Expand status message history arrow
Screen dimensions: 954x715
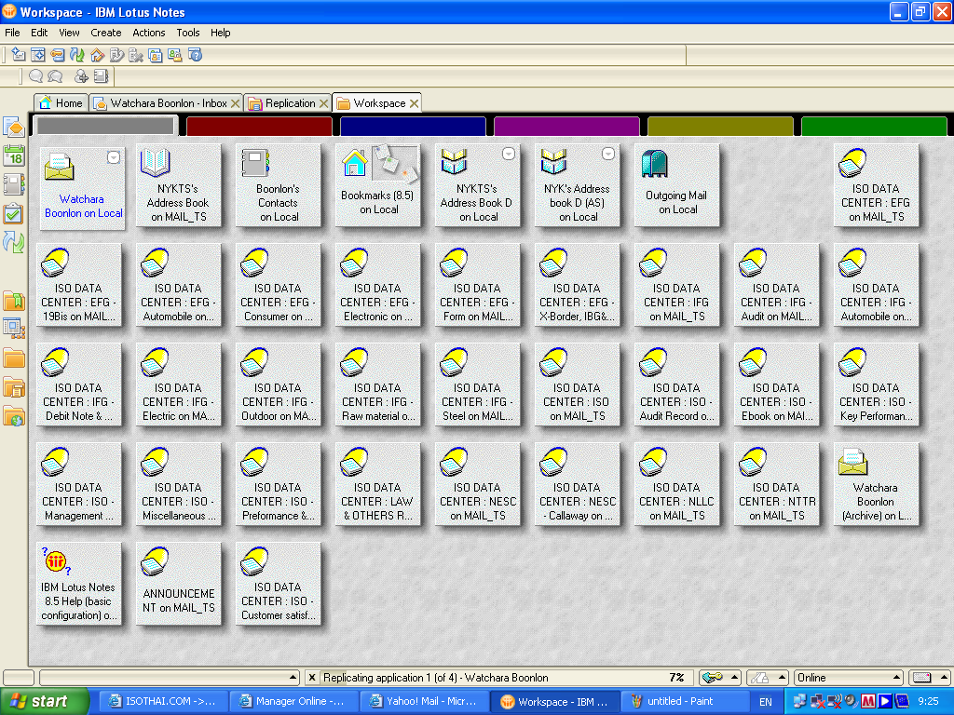click(293, 678)
